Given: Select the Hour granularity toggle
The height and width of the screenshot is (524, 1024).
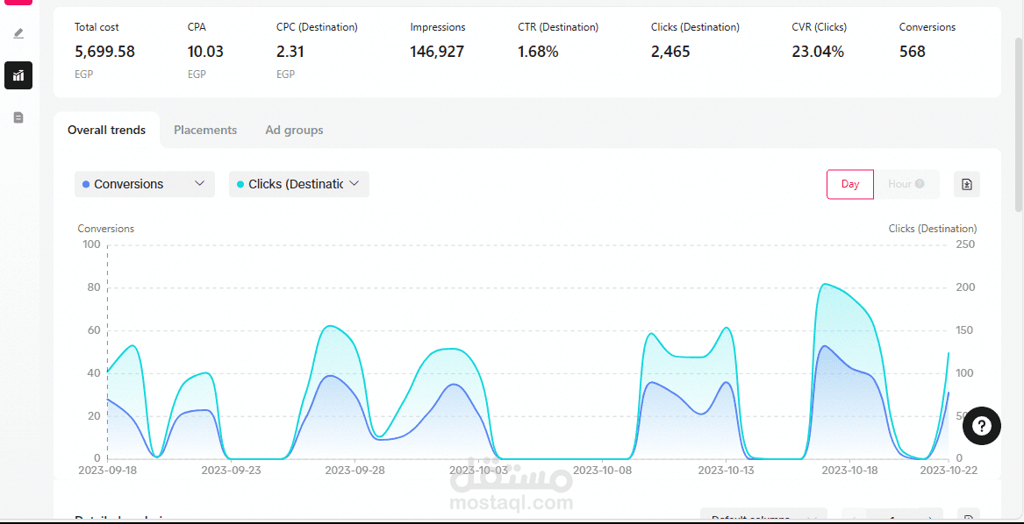Looking at the screenshot, I should [906, 184].
